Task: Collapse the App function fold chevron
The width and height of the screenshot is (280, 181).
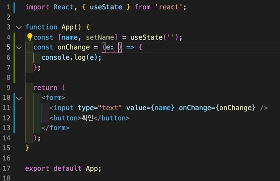Action: click(x=19, y=28)
